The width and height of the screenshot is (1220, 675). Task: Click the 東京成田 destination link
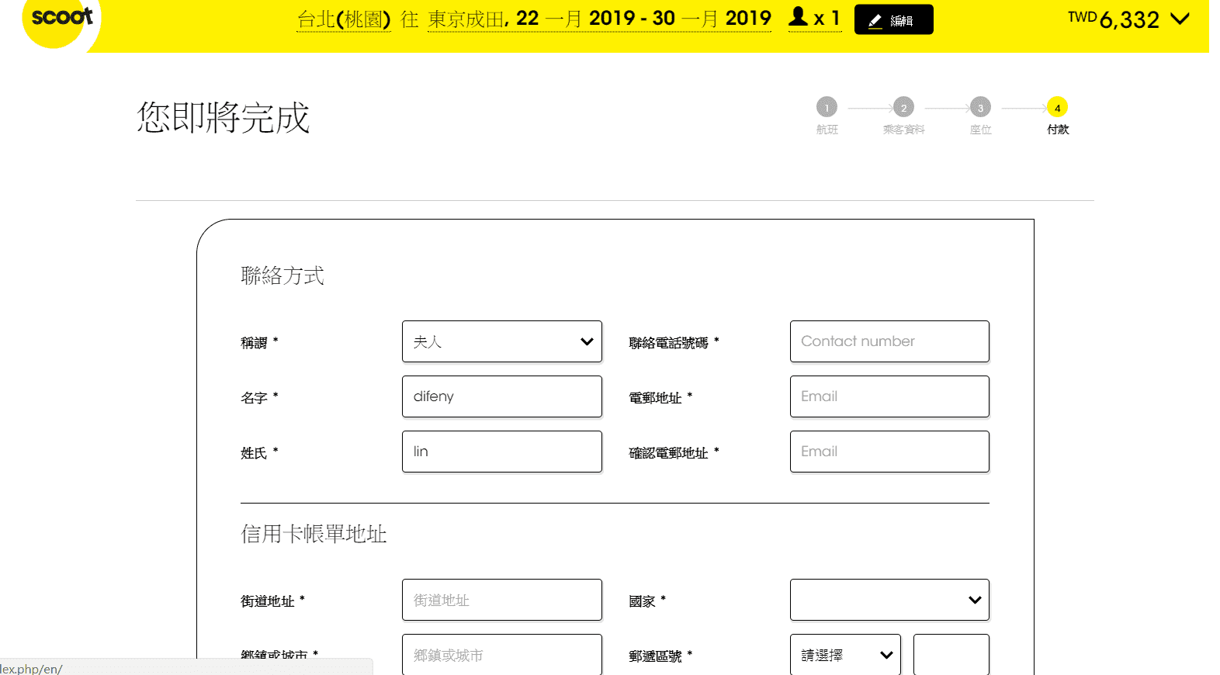coord(466,19)
